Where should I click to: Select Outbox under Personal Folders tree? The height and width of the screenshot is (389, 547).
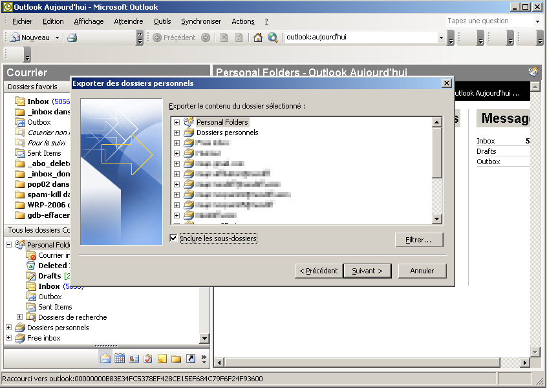click(50, 297)
